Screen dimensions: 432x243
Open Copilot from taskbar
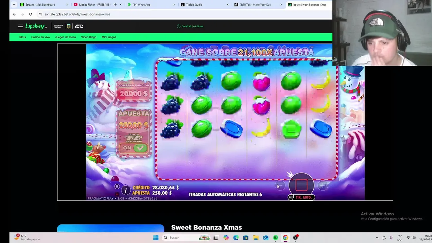coord(226,238)
